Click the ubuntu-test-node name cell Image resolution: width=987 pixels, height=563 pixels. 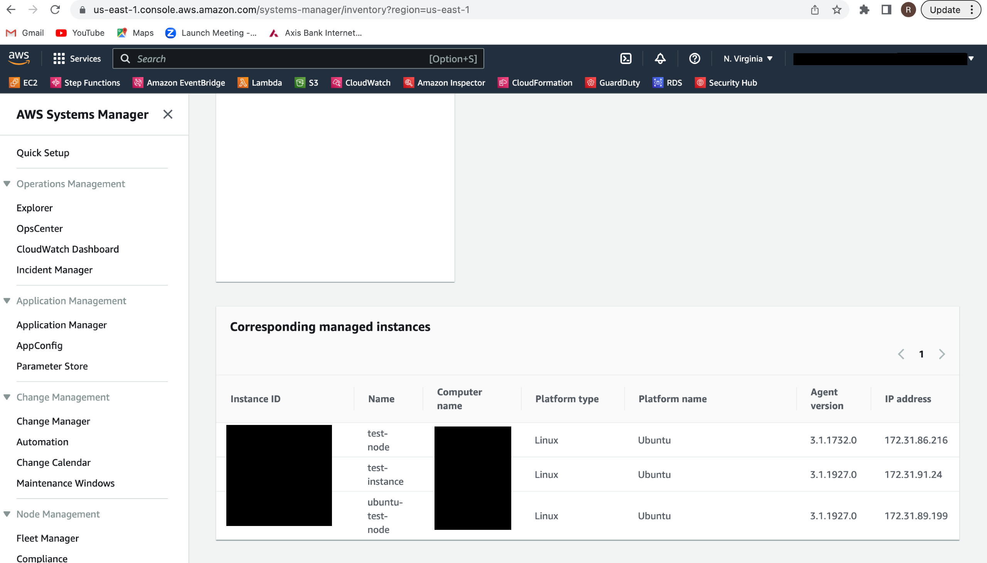pyautogui.click(x=385, y=516)
